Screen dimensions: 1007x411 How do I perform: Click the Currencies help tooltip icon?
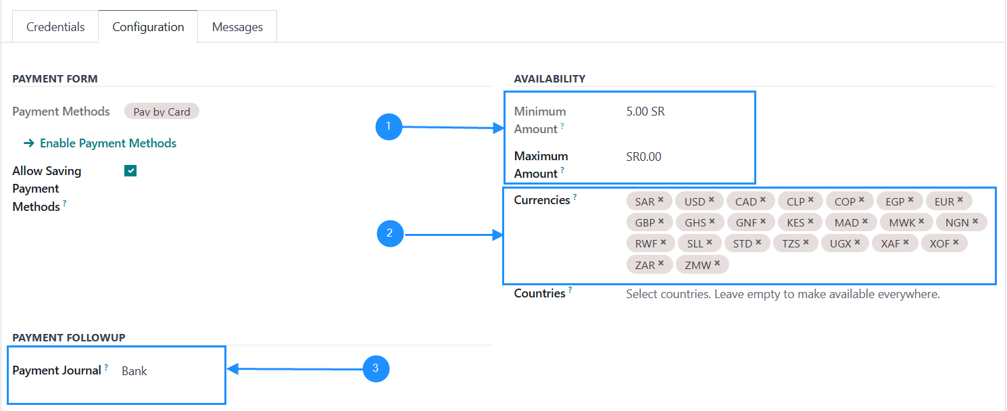[x=575, y=197]
